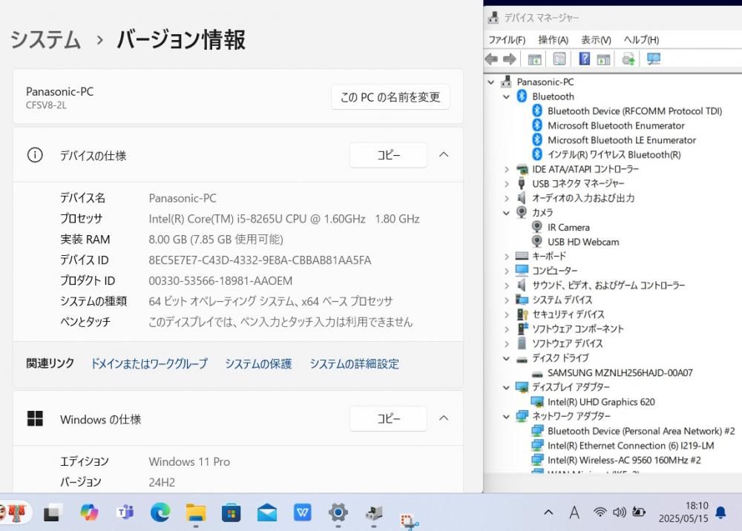This screenshot has height=531, width=742.
Task: Open File Explorer from the taskbar
Action: tap(196, 512)
